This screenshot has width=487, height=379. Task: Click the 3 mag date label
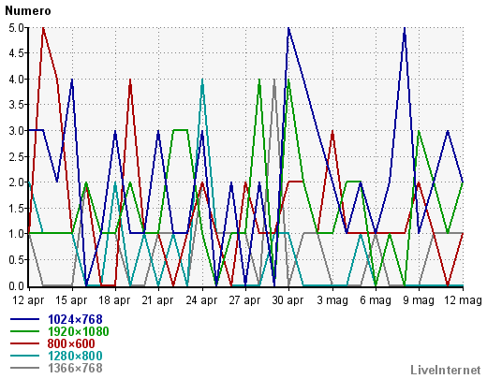(332, 300)
